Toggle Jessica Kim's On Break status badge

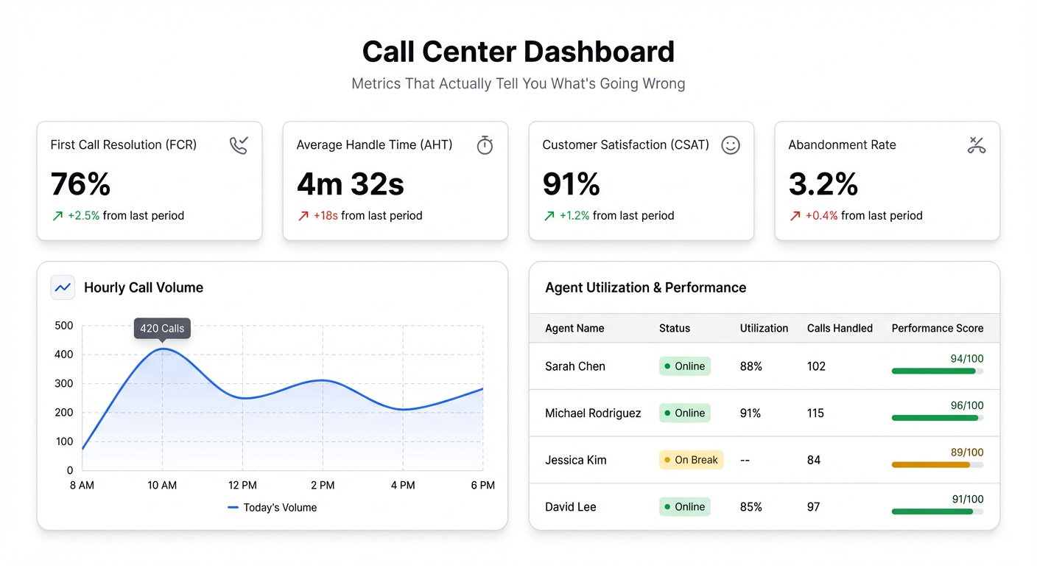point(691,460)
